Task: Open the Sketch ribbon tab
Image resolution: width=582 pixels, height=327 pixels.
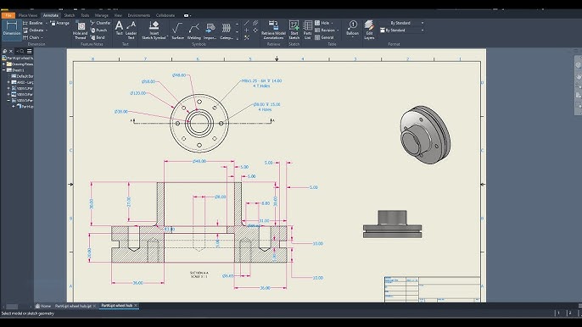Action: pyautogui.click(x=70, y=15)
